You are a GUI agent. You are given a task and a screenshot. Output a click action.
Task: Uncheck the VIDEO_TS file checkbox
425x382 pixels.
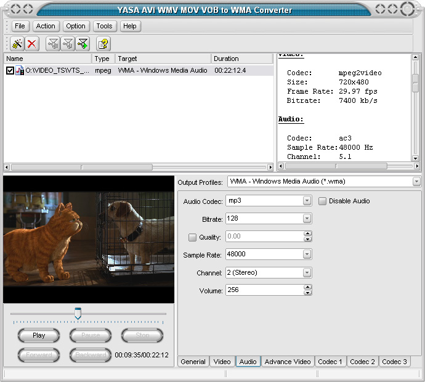[10, 71]
